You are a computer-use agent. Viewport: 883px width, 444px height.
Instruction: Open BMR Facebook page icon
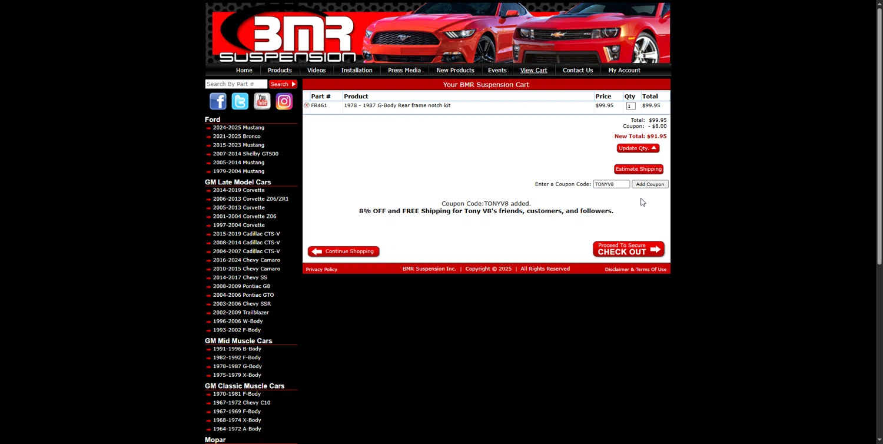tap(218, 101)
